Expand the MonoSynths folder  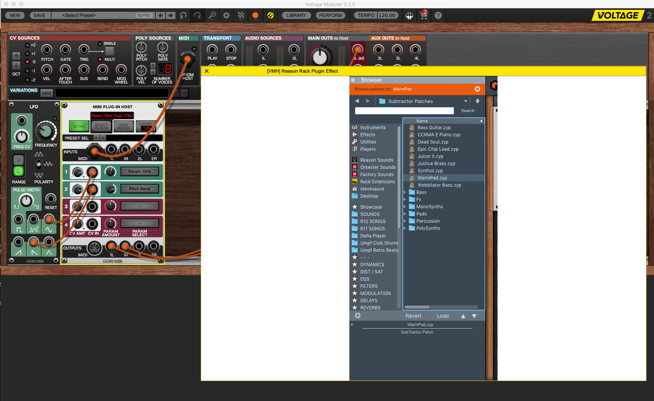[405, 207]
